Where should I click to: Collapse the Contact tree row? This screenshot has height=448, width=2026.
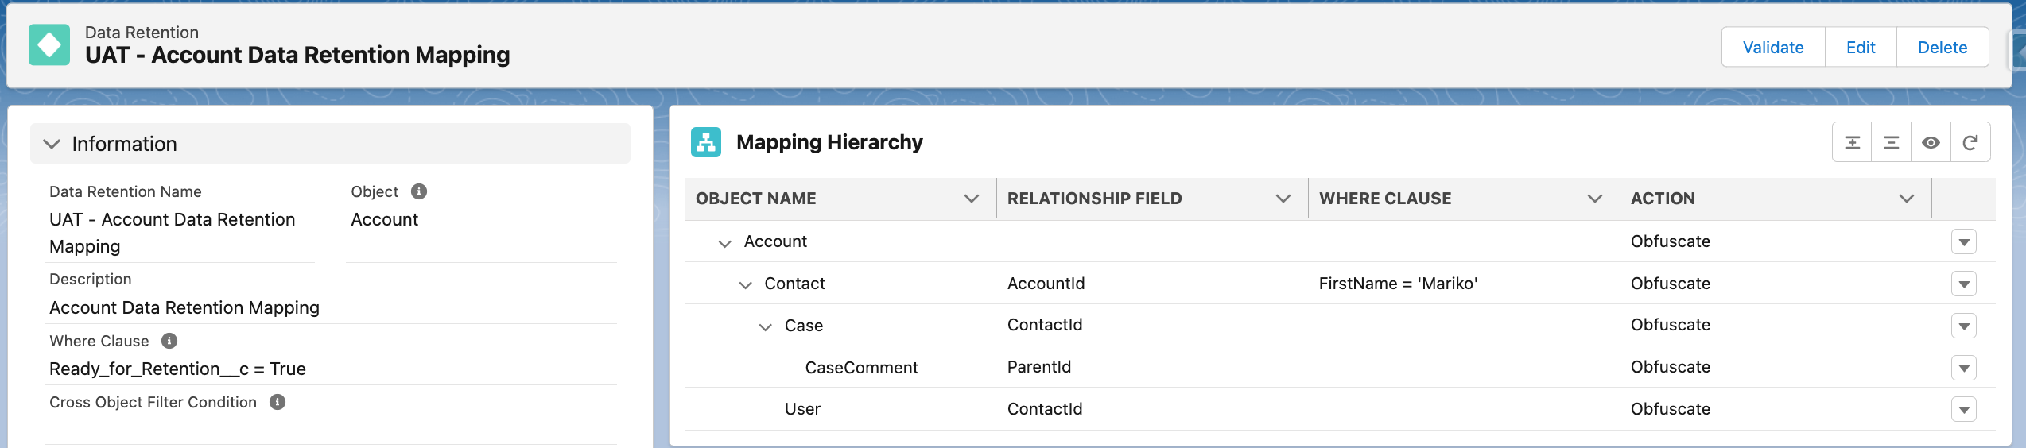pyautogui.click(x=745, y=285)
